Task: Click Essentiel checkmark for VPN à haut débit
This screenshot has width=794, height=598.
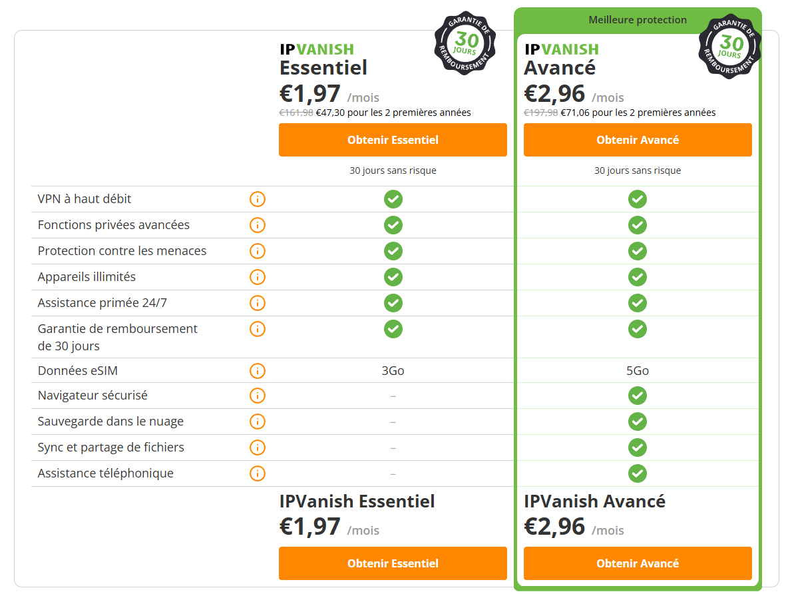Action: click(393, 199)
